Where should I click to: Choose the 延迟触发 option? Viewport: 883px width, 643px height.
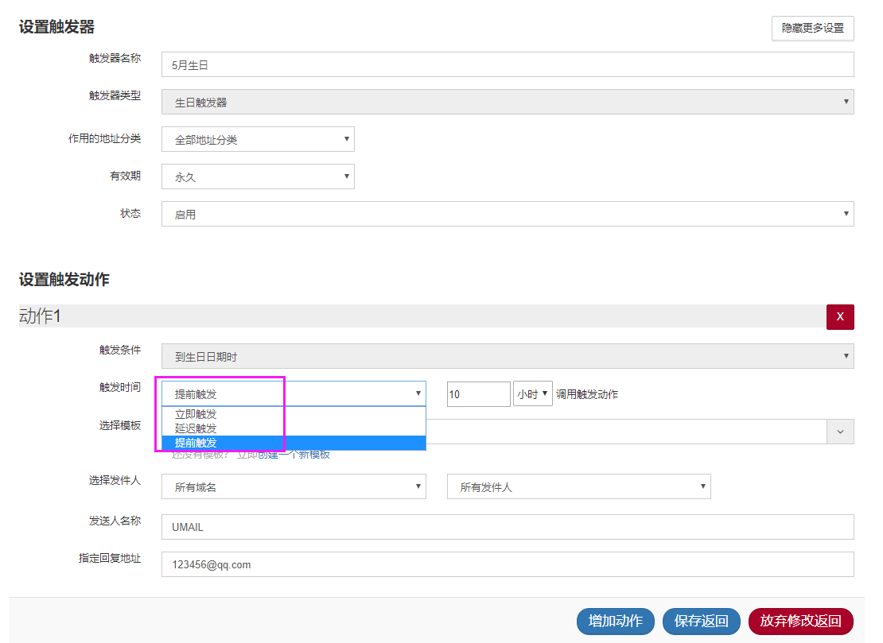[x=196, y=428]
